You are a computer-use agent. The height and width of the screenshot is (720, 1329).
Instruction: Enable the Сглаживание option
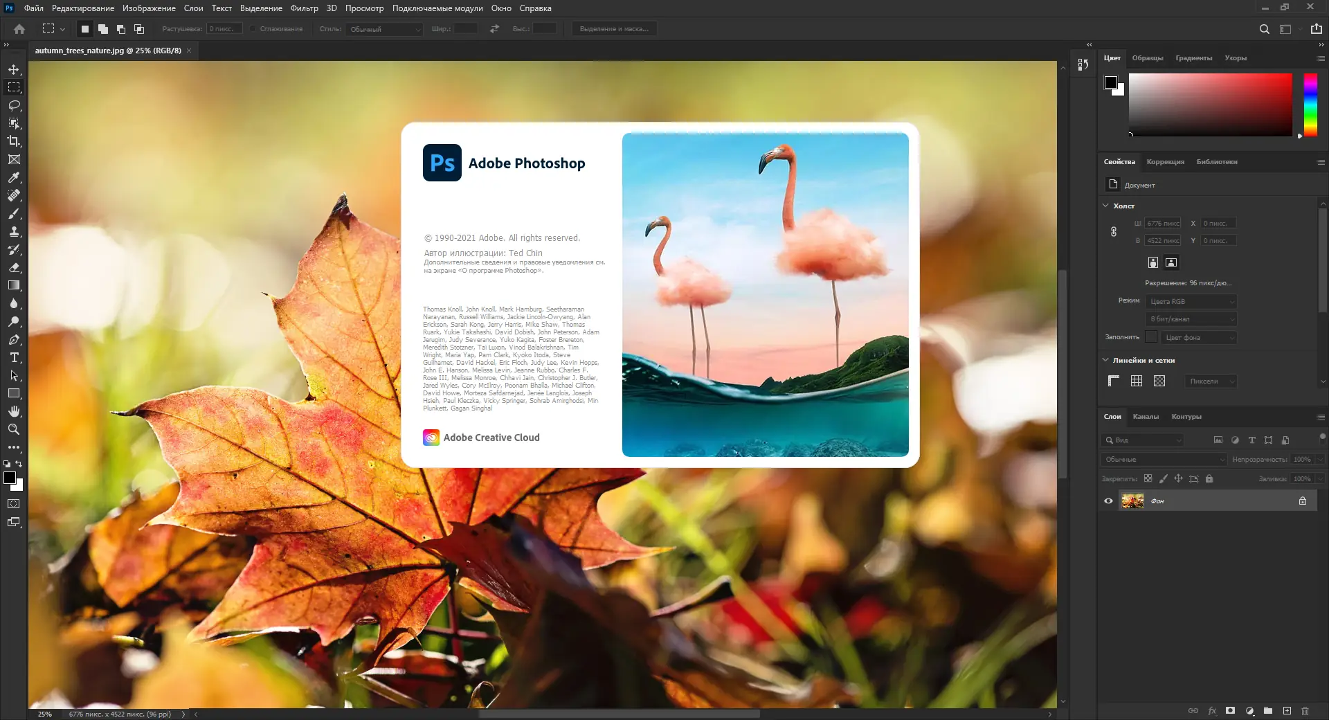[253, 29]
